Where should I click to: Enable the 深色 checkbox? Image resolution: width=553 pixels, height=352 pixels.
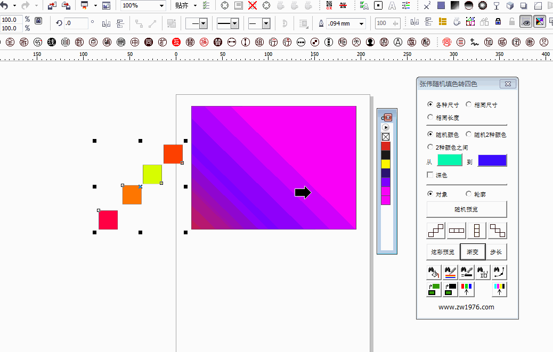(x=430, y=175)
